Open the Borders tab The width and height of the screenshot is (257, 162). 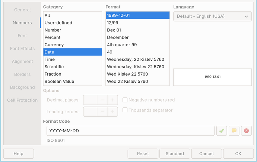pos(22,75)
